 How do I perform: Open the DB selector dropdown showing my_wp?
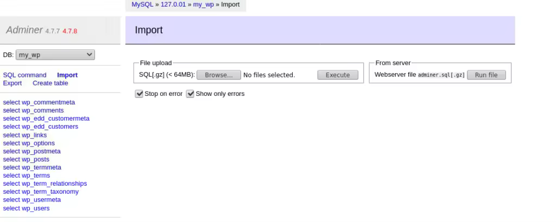point(55,55)
